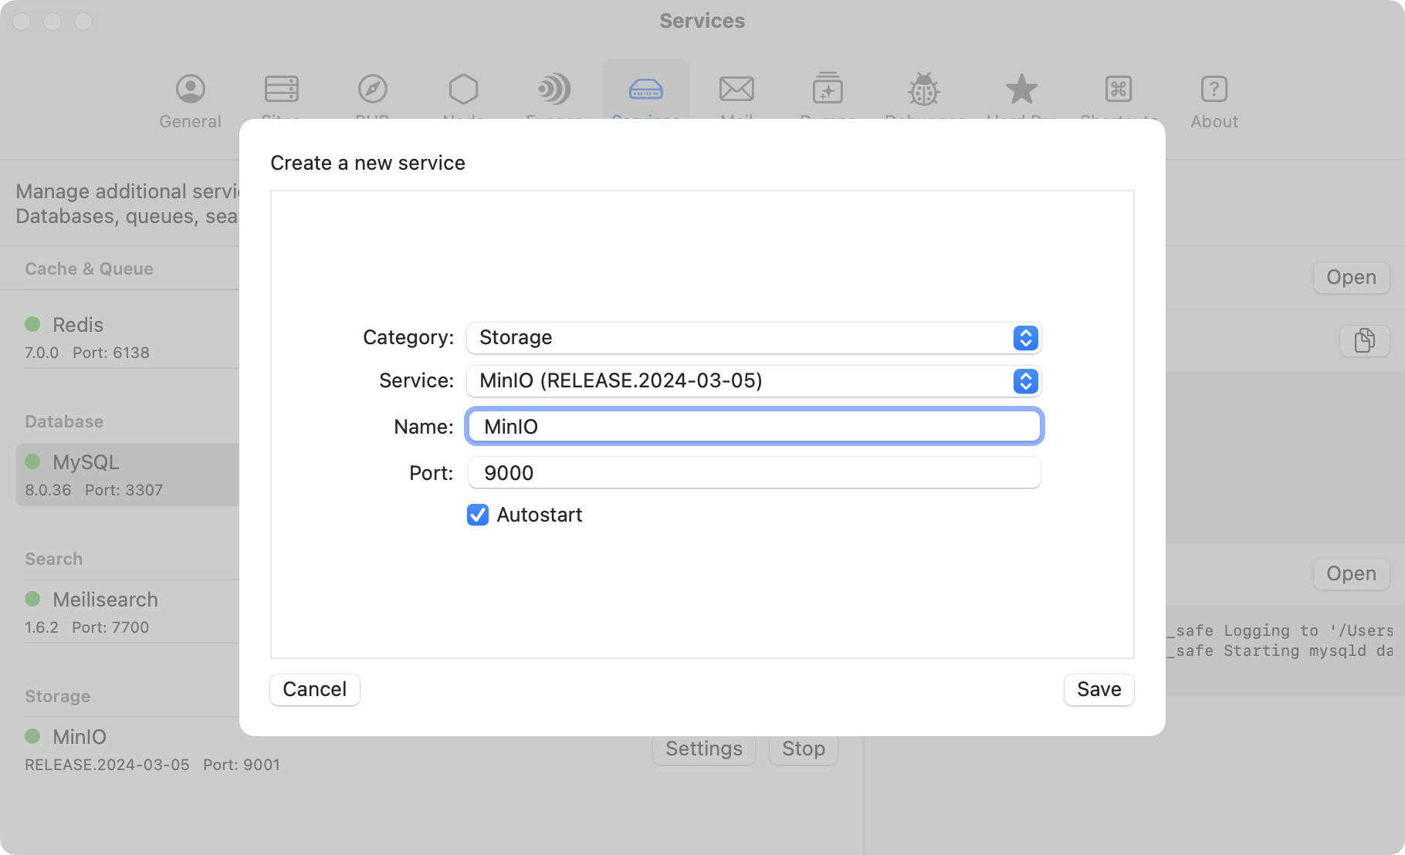Save the new MinIO service

(x=1099, y=689)
